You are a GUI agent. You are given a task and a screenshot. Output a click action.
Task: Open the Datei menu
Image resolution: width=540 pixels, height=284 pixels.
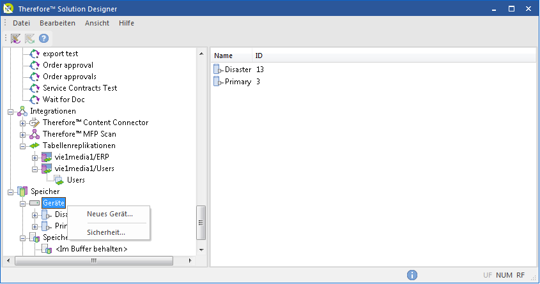click(21, 23)
